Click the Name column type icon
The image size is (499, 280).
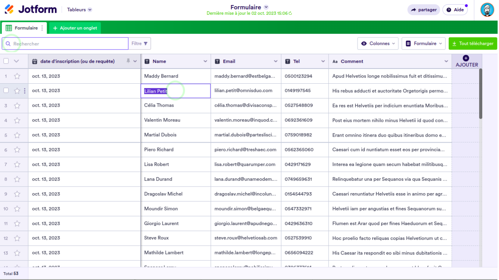pos(147,62)
